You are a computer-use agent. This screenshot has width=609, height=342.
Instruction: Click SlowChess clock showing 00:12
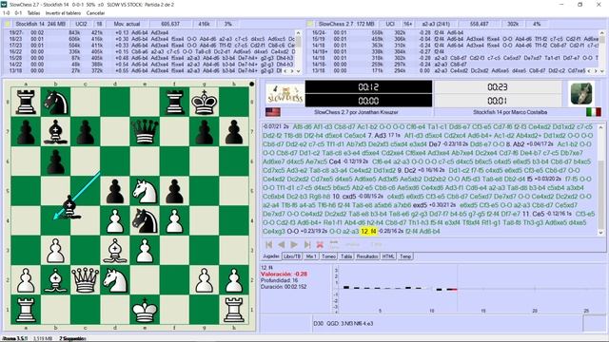pyautogui.click(x=368, y=86)
